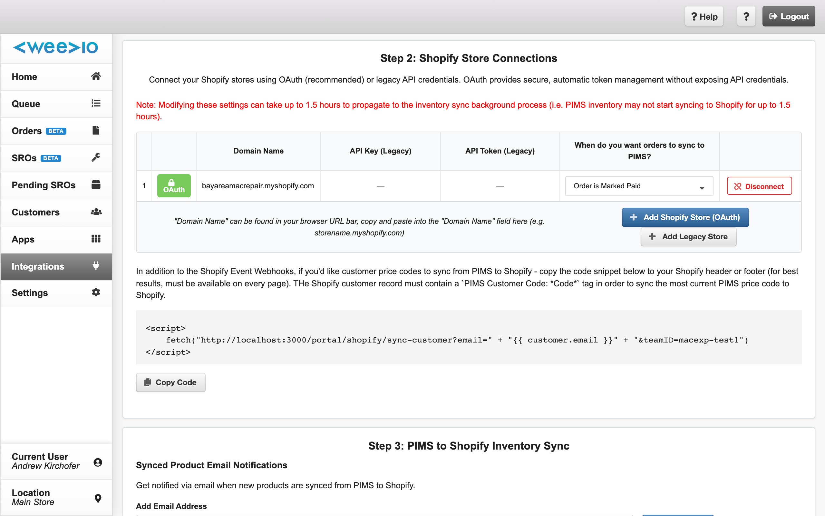The width and height of the screenshot is (825, 516).
Task: Click the plus icon on Add Legacy Store
Action: pos(652,236)
